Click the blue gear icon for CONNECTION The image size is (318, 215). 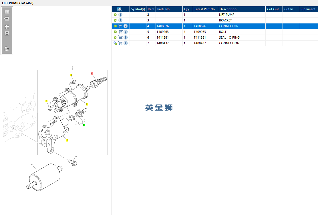tap(115, 43)
